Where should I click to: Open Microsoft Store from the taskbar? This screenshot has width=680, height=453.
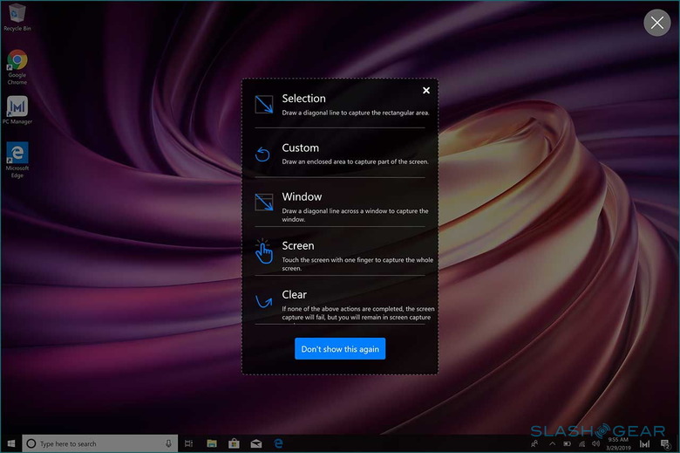235,443
